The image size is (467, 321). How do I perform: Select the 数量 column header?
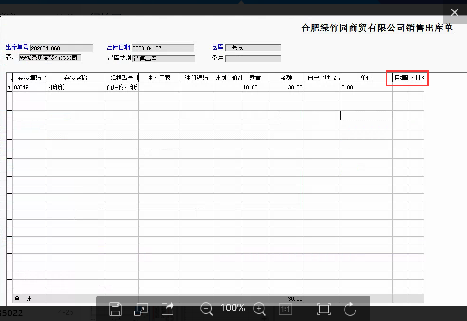click(x=255, y=78)
